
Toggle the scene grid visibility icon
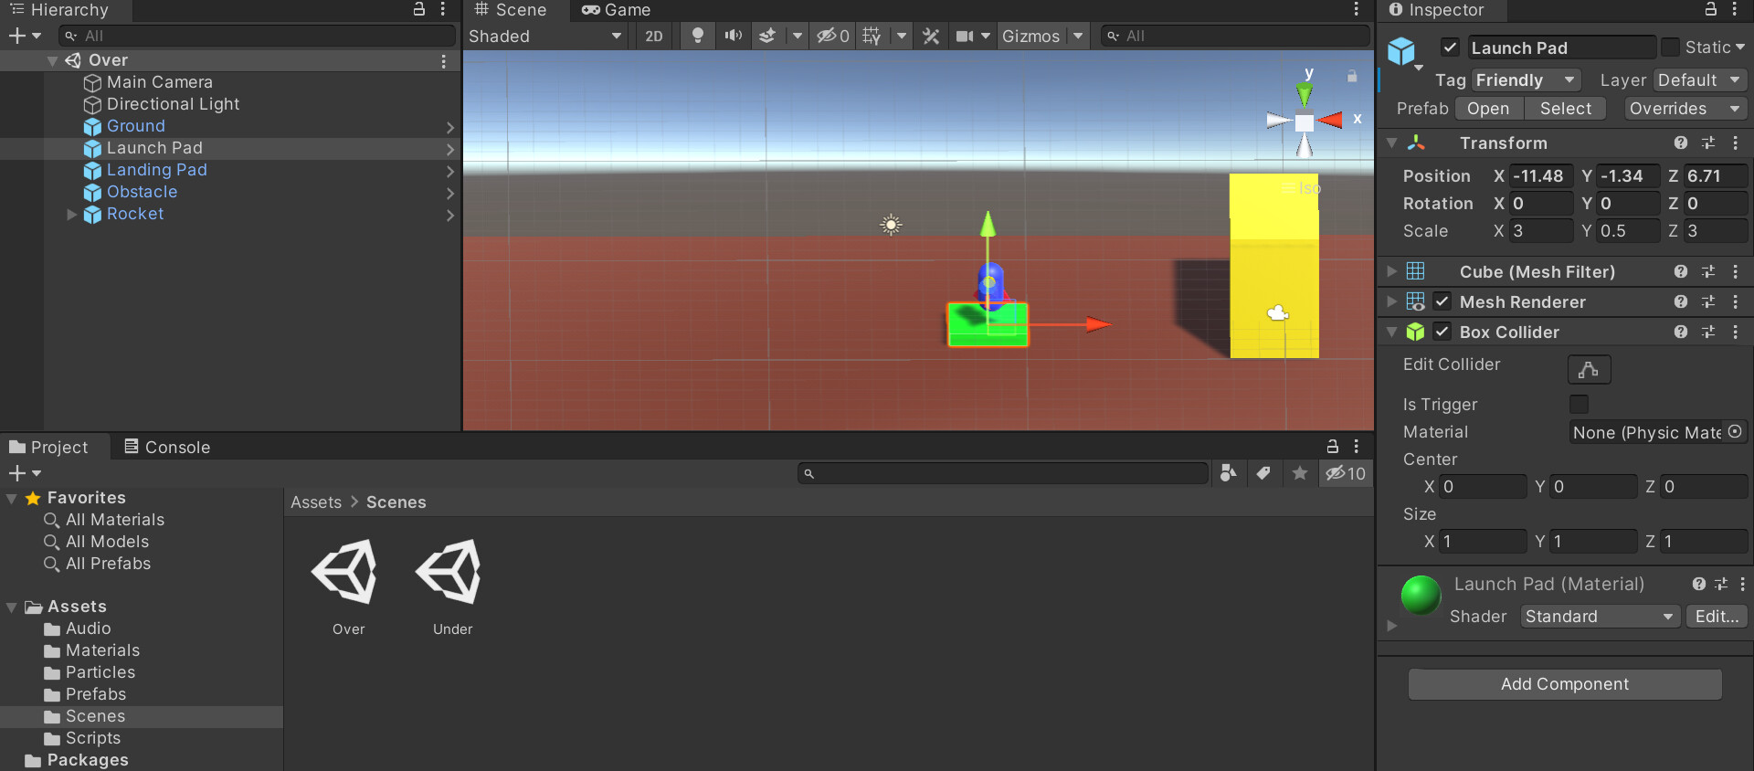point(872,36)
